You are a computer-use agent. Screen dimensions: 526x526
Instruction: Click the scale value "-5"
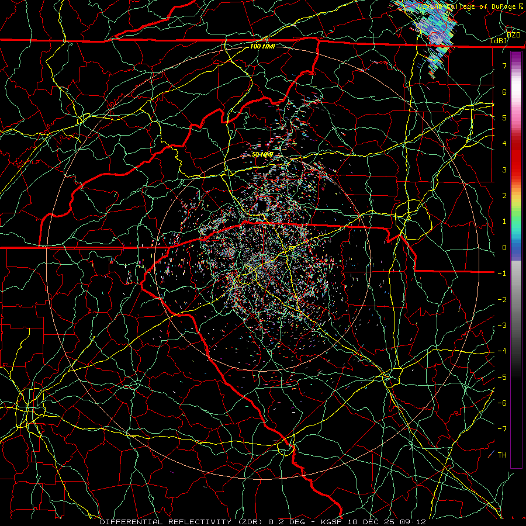(x=502, y=378)
